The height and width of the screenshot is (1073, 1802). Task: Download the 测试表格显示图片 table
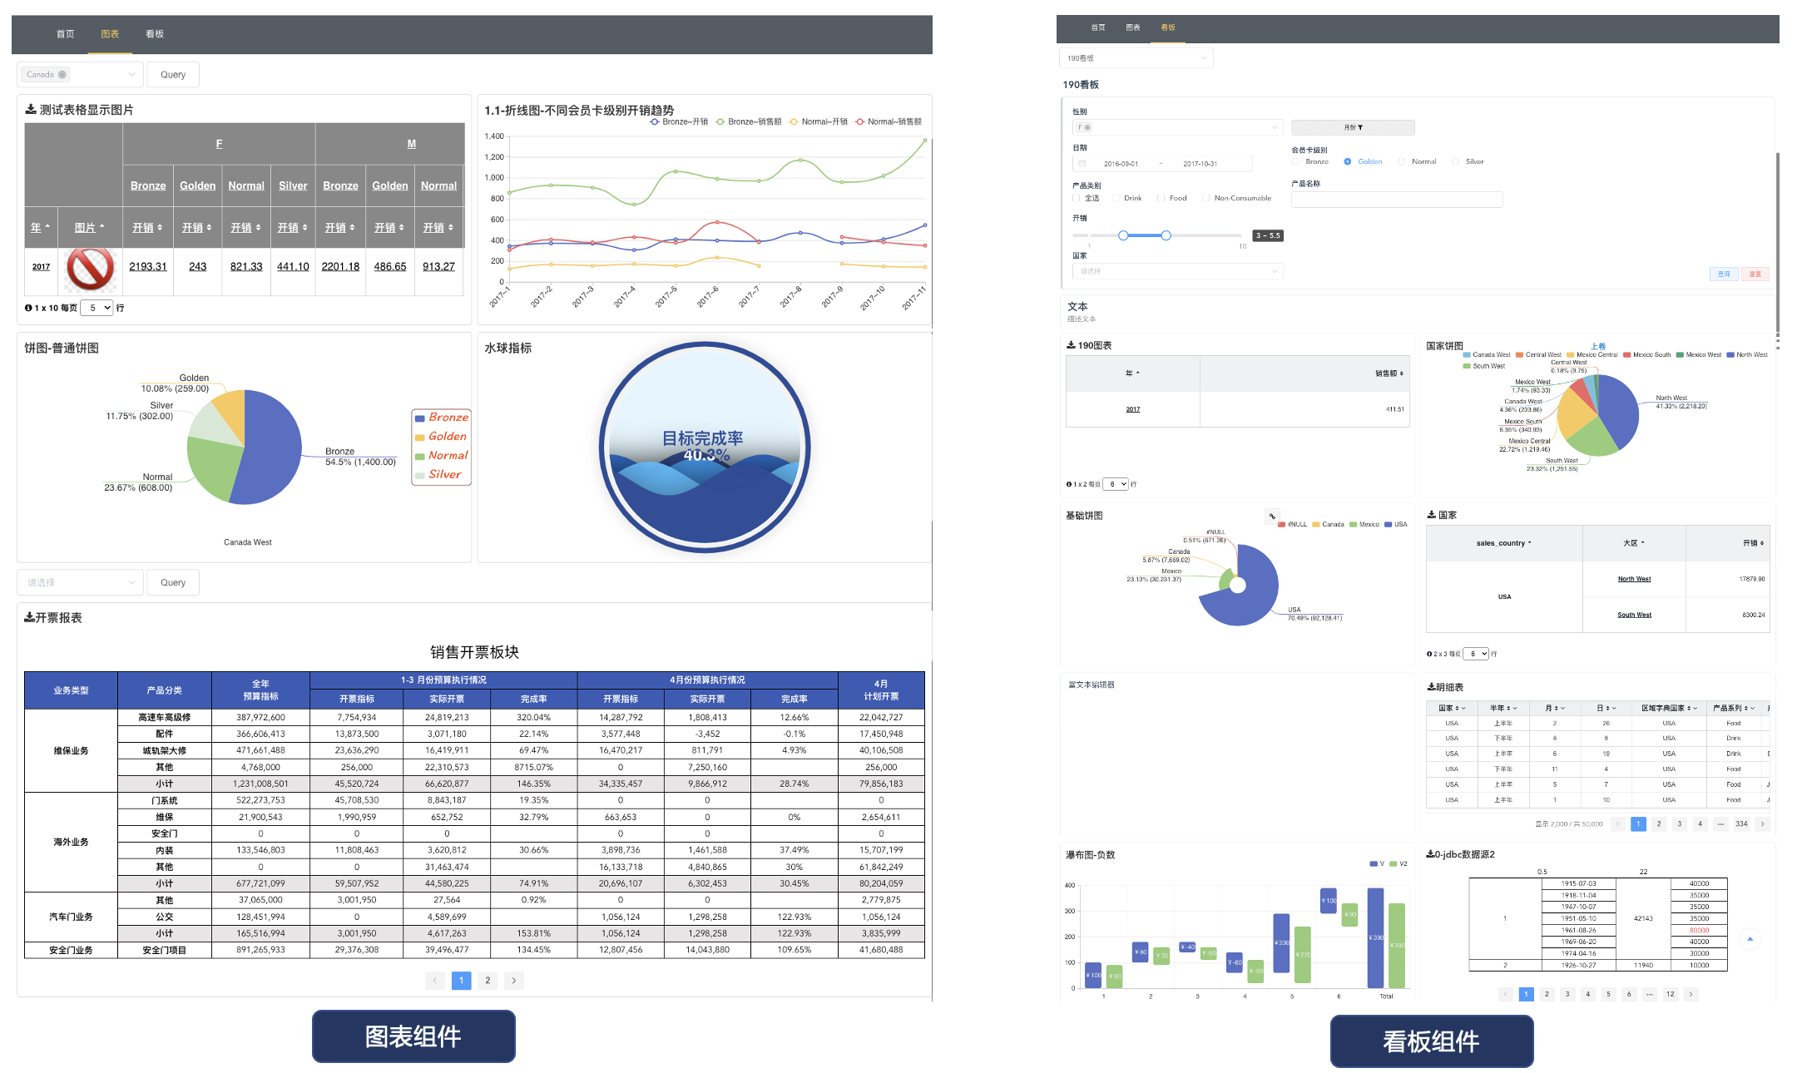pyautogui.click(x=31, y=110)
